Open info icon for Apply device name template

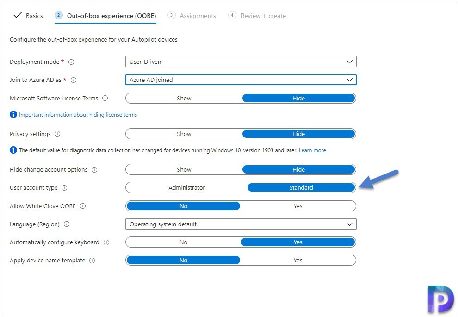92,261
